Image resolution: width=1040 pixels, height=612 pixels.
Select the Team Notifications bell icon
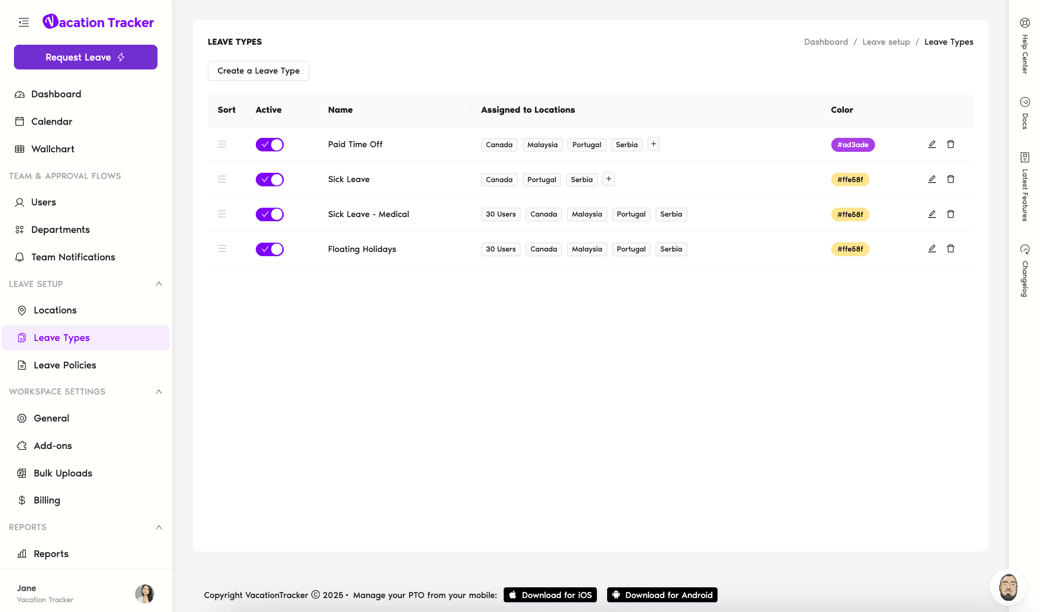pos(20,257)
